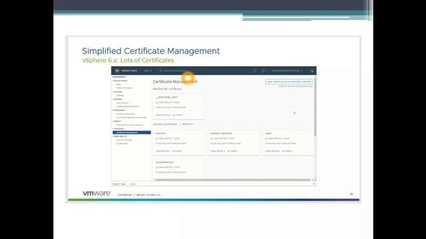Open the logged-in user account dropdown

click(x=287, y=71)
